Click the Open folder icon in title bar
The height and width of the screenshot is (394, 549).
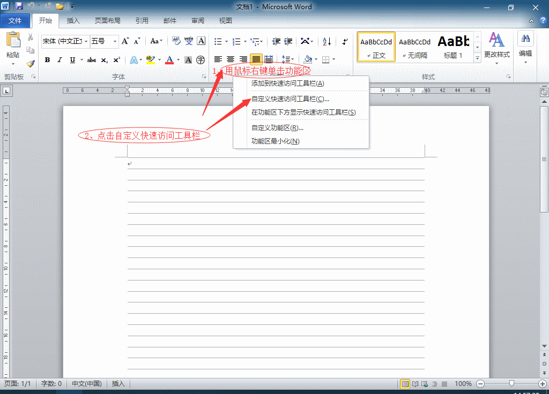(60, 6)
